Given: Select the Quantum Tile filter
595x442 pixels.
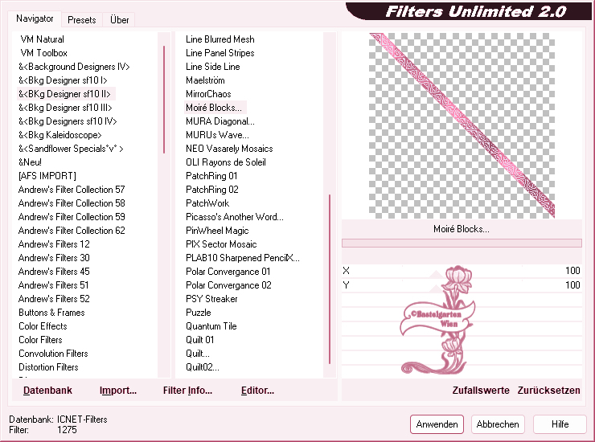Looking at the screenshot, I should coord(211,326).
